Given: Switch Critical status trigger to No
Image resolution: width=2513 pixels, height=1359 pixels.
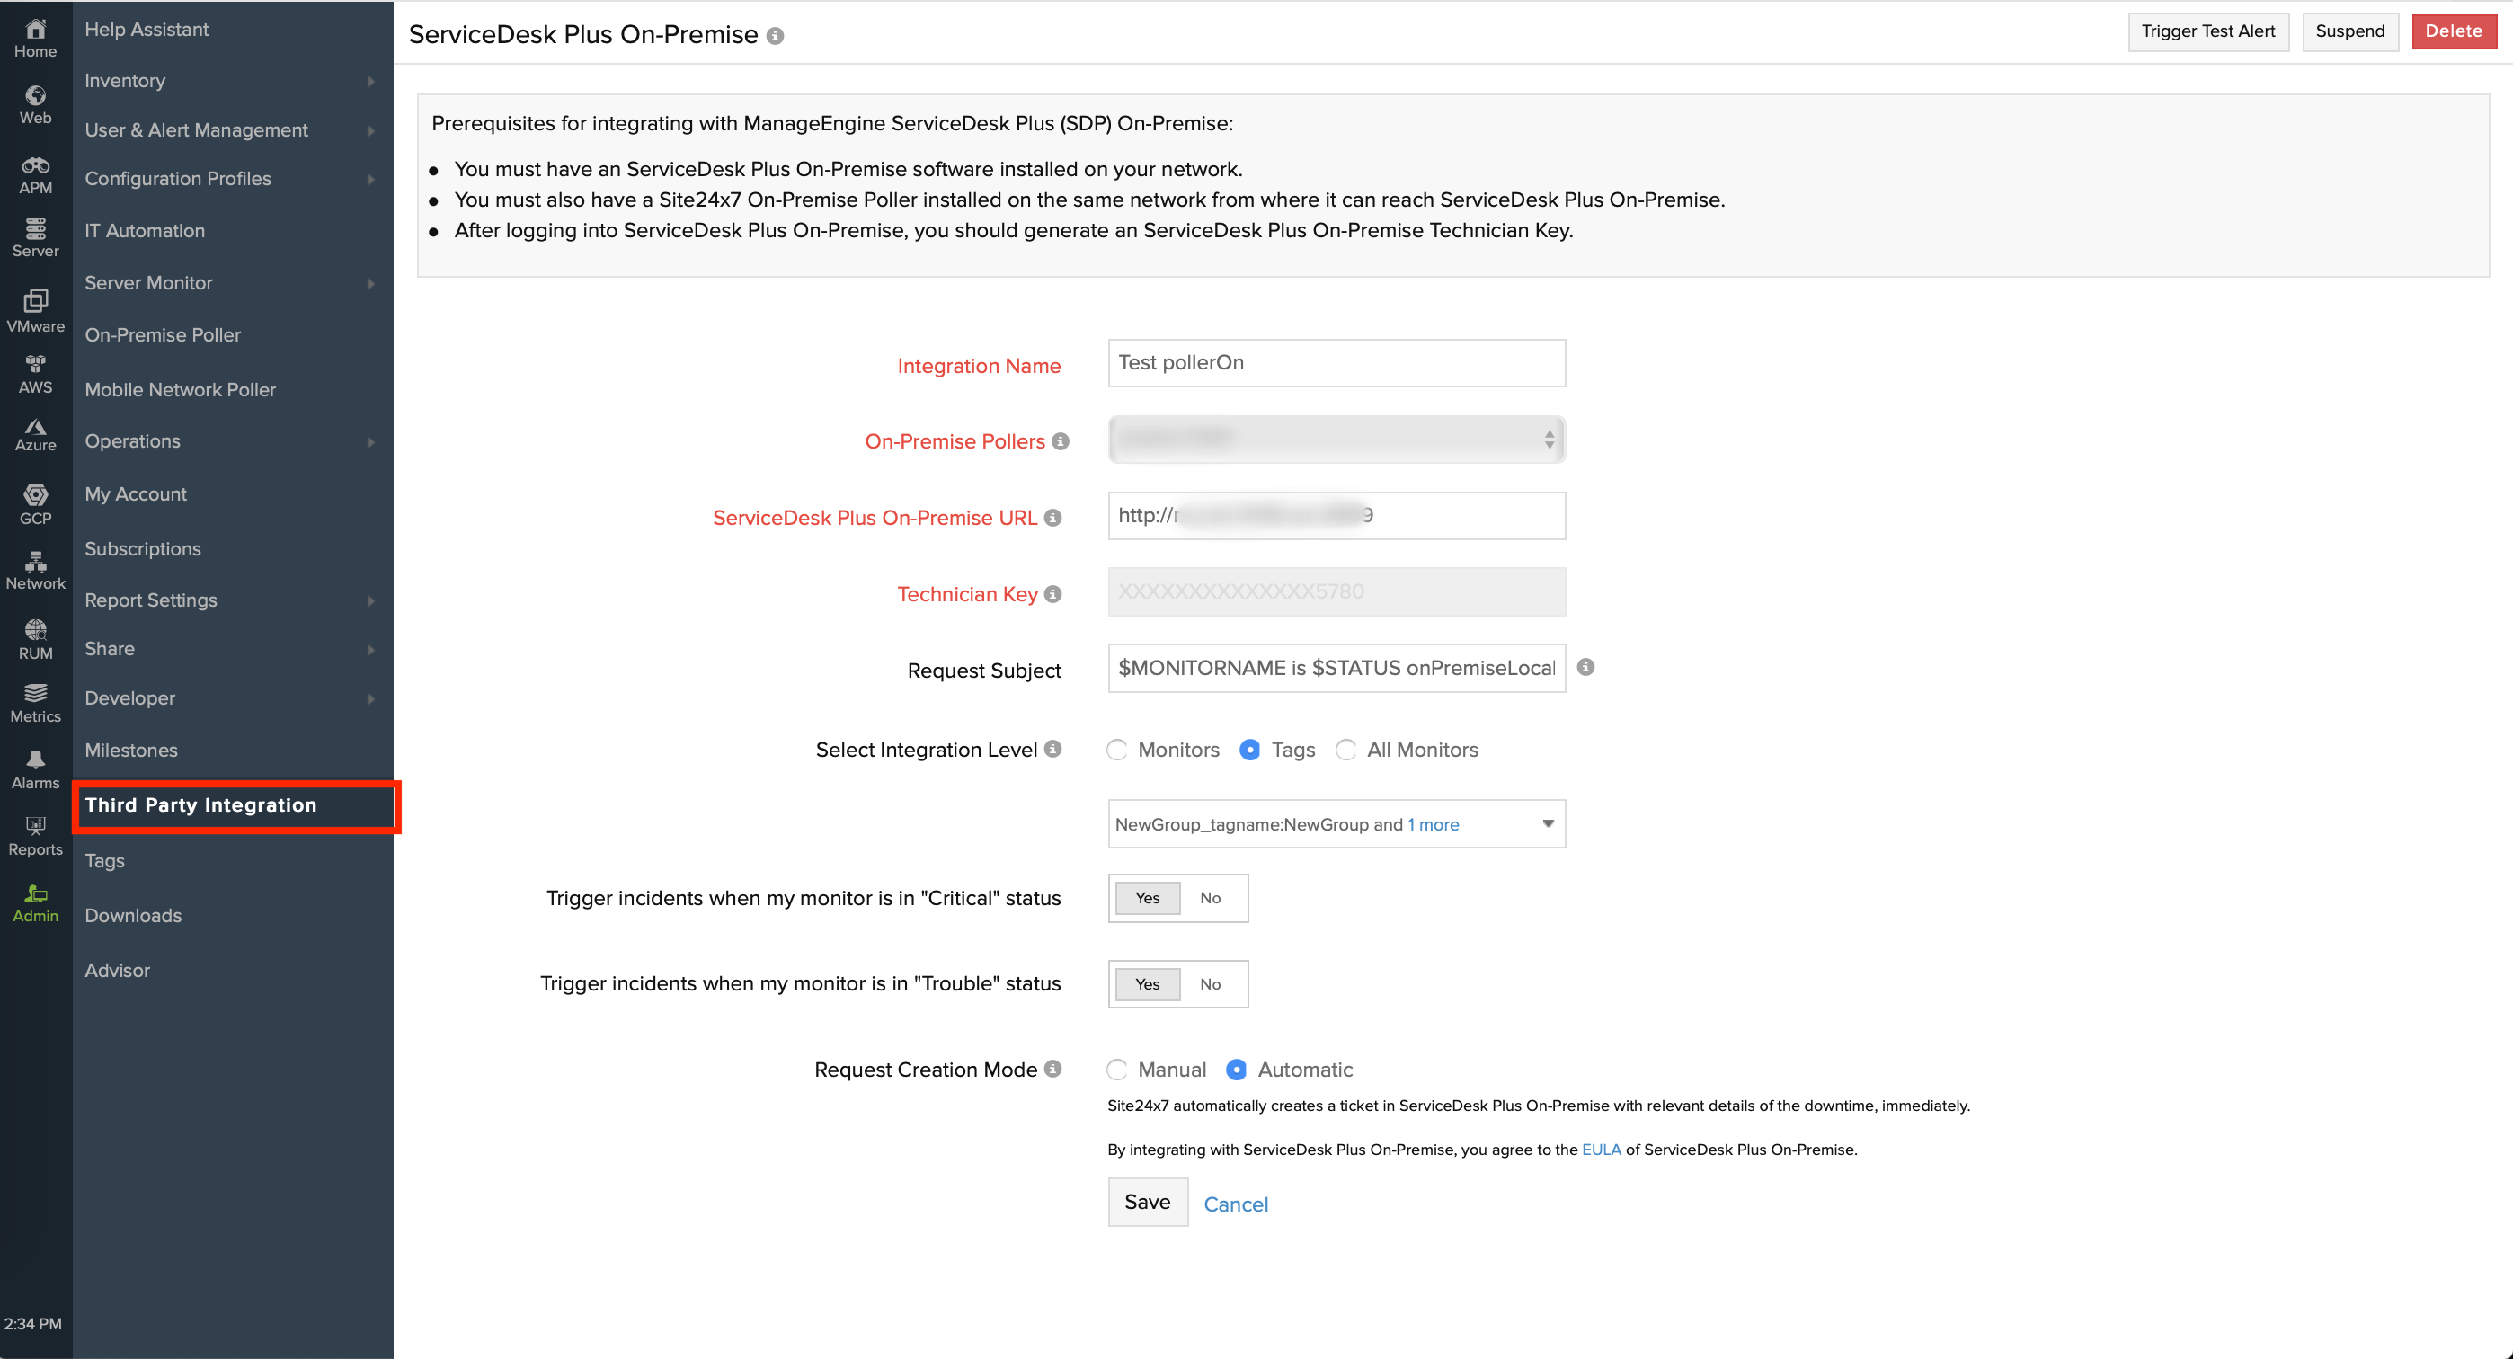Looking at the screenshot, I should tap(1210, 898).
